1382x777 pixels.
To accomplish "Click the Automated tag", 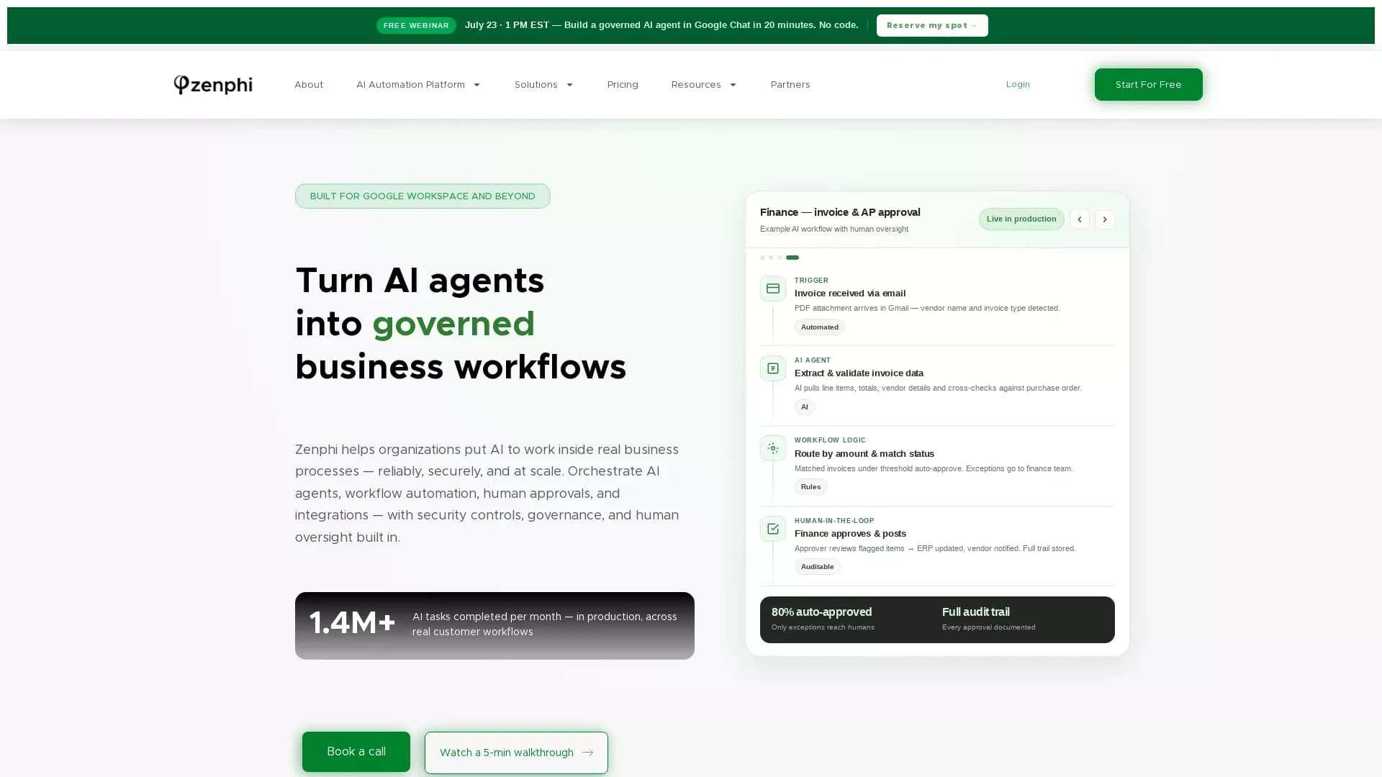I will click(x=820, y=327).
